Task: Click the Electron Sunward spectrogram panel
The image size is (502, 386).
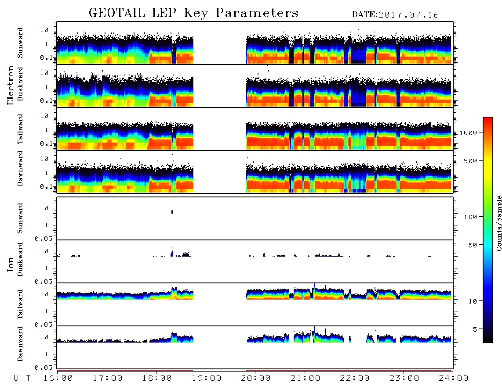Action: tap(255, 43)
